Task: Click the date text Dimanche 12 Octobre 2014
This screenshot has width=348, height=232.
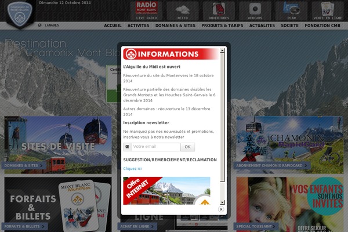Action: 65,3
